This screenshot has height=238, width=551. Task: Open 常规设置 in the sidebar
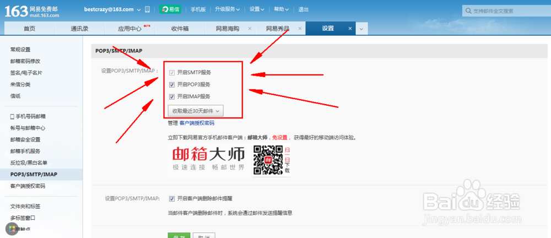pyautogui.click(x=20, y=50)
